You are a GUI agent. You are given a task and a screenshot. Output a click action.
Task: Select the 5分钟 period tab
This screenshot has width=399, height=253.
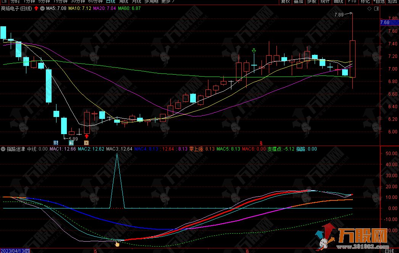coord(44,1)
